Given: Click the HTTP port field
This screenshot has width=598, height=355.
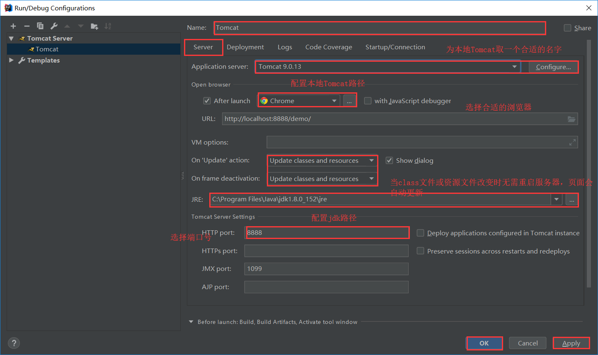Looking at the screenshot, I should (x=327, y=233).
